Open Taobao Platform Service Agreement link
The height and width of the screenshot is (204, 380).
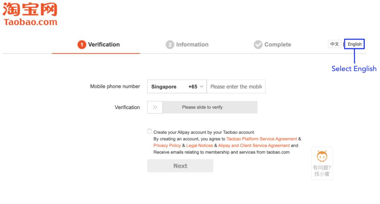pos(262,139)
